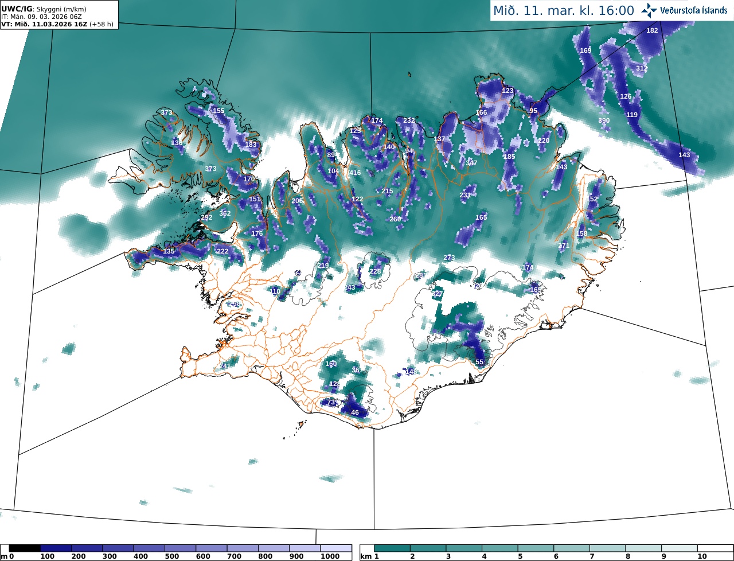The image size is (734, 561).
Task: Click the 'Mið. 11. mar. kl. 16:00' timestamp
Action: (564, 10)
